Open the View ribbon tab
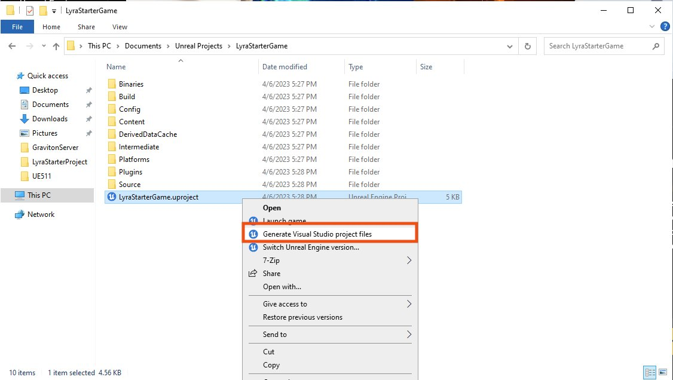673x380 pixels. [x=120, y=27]
